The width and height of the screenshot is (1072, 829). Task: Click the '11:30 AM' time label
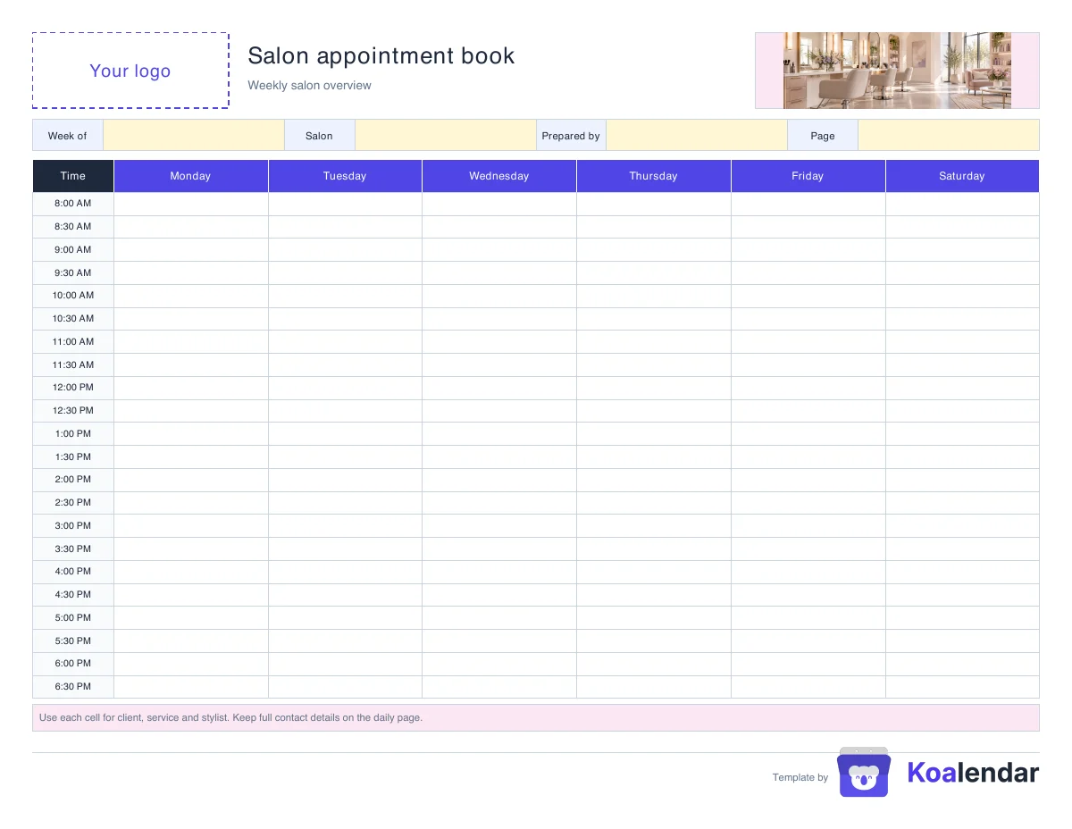click(x=73, y=365)
